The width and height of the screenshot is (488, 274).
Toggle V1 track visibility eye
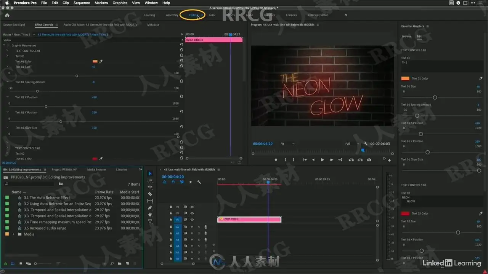click(192, 220)
